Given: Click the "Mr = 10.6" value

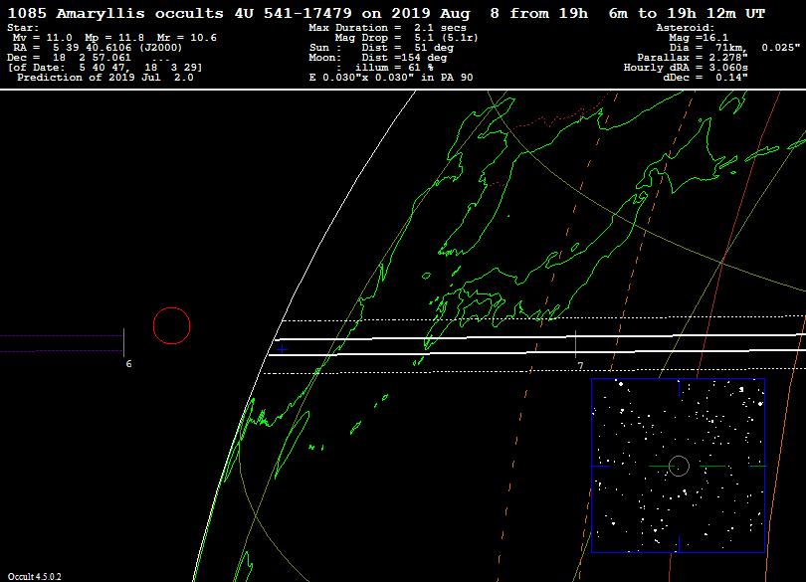Looking at the screenshot, I should click(187, 38).
